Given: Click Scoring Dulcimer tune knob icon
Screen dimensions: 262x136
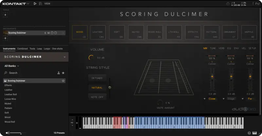Looking at the screenshot, I should click(x=55, y=33).
